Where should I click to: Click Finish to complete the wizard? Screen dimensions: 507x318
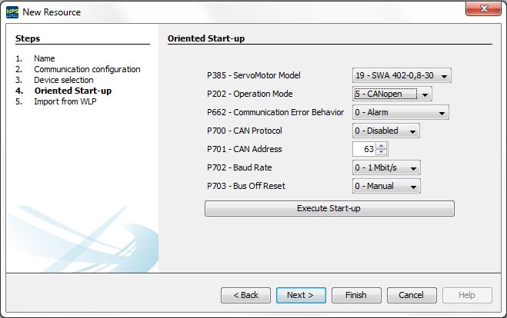click(355, 295)
